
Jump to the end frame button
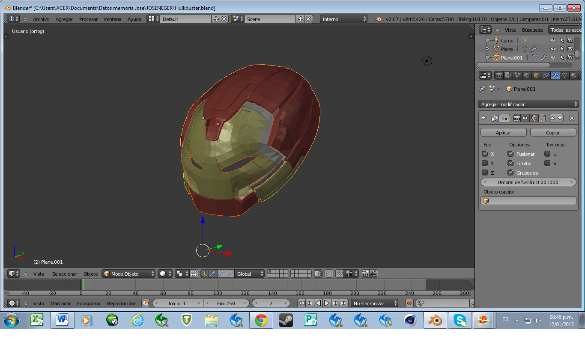click(x=344, y=303)
